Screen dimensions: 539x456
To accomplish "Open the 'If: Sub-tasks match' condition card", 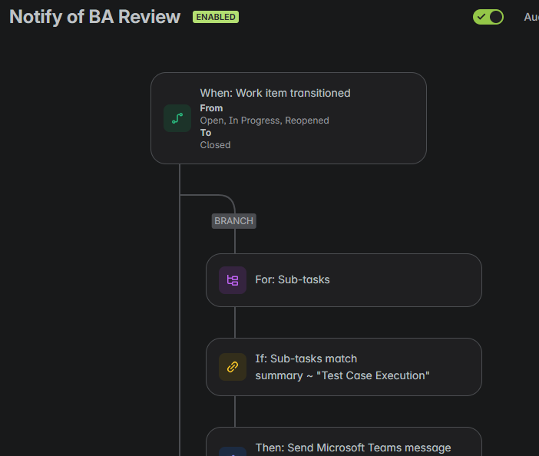I will (344, 367).
